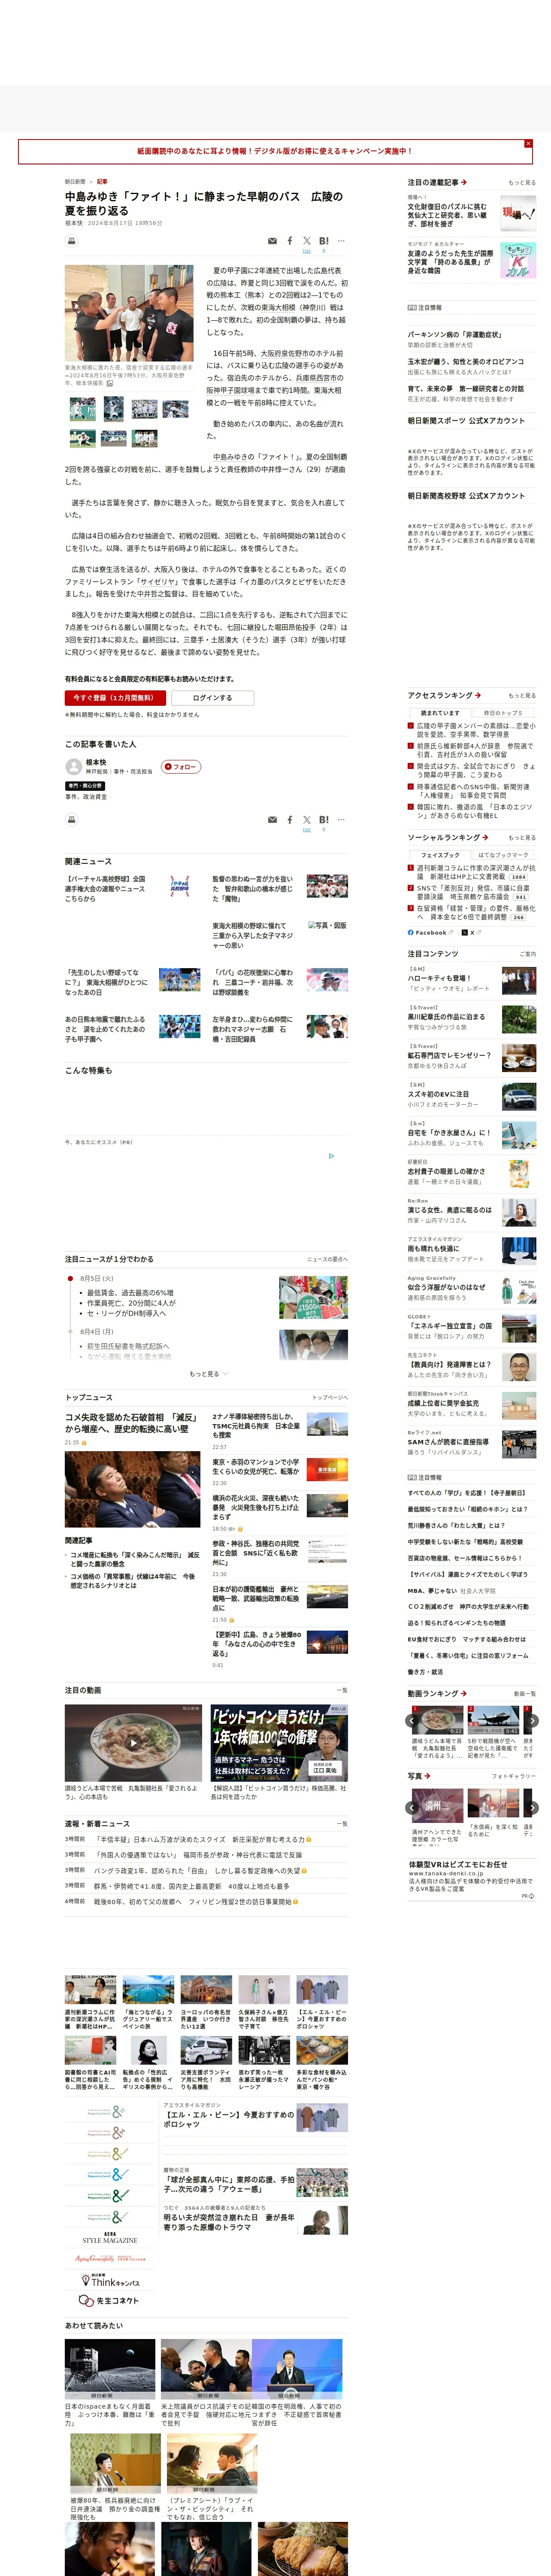Share on Facebook icon under headline

click(x=290, y=241)
